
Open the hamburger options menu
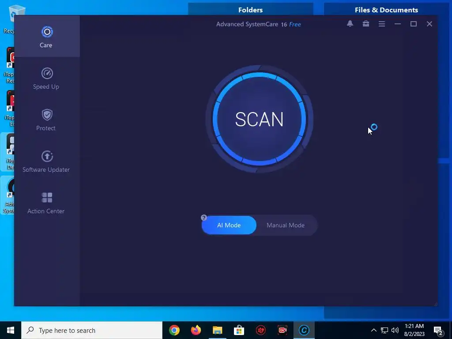(x=382, y=24)
